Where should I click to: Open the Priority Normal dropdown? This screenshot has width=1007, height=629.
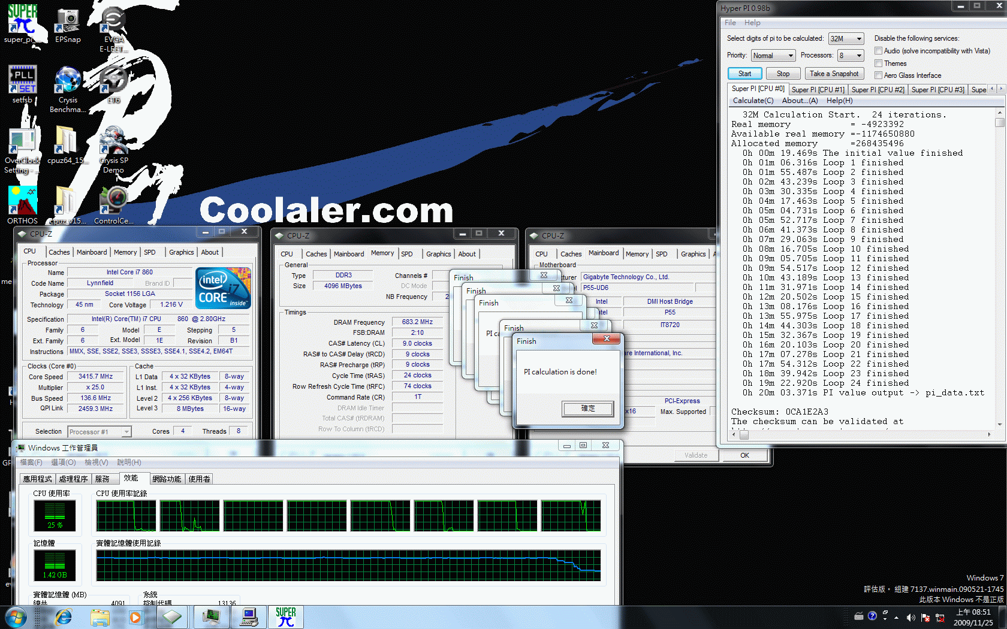click(x=773, y=55)
